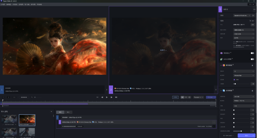
Task: Click the lock icon on Frame Interpolation
Action: tap(253, 65)
